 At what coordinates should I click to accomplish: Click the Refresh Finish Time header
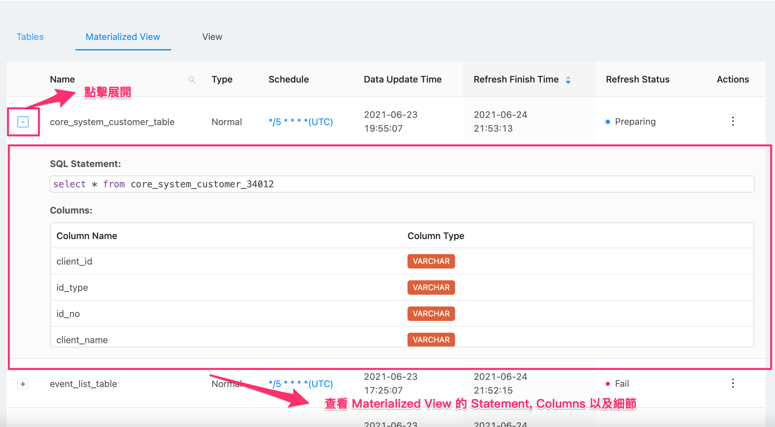point(516,79)
